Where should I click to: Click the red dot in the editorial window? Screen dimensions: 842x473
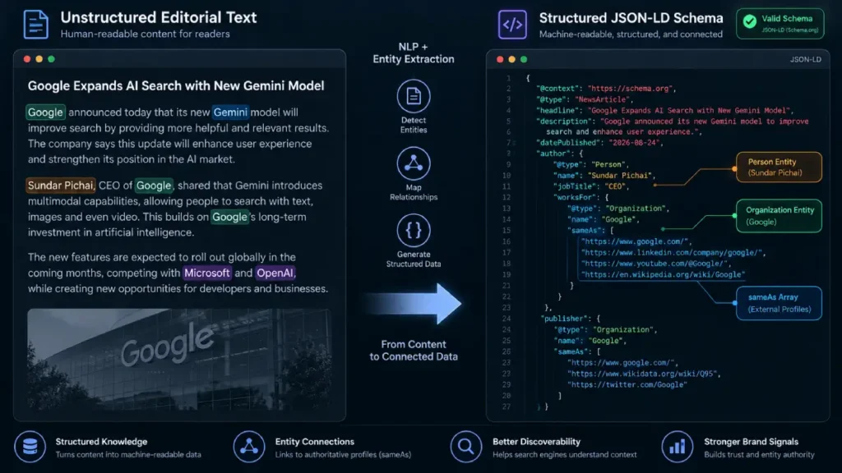tap(27, 59)
